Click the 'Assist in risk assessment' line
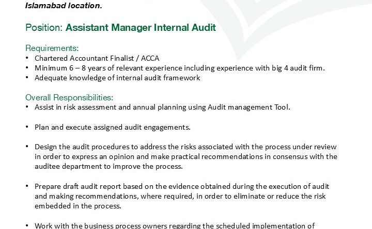This screenshot has height=229, width=372. [x=78, y=108]
